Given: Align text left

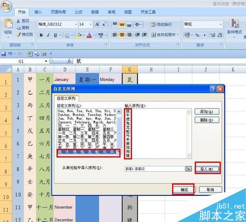Looking at the screenshot, I should 115,35.
